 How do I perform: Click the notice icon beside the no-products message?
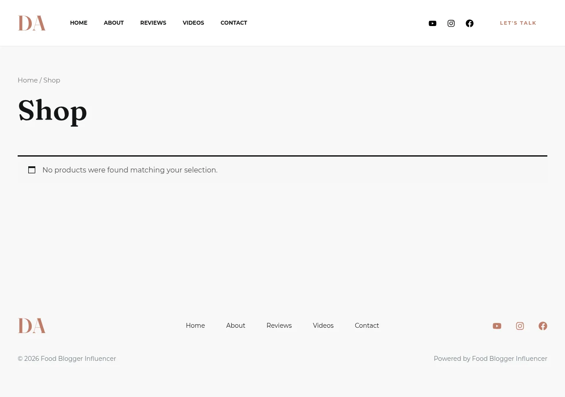coord(32,170)
